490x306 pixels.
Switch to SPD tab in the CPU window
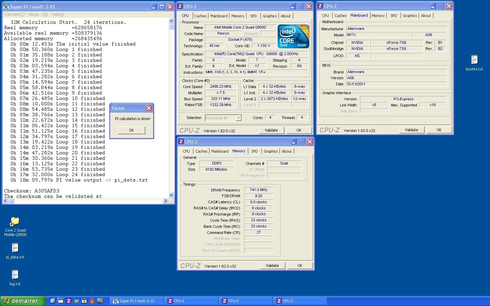[x=254, y=16]
